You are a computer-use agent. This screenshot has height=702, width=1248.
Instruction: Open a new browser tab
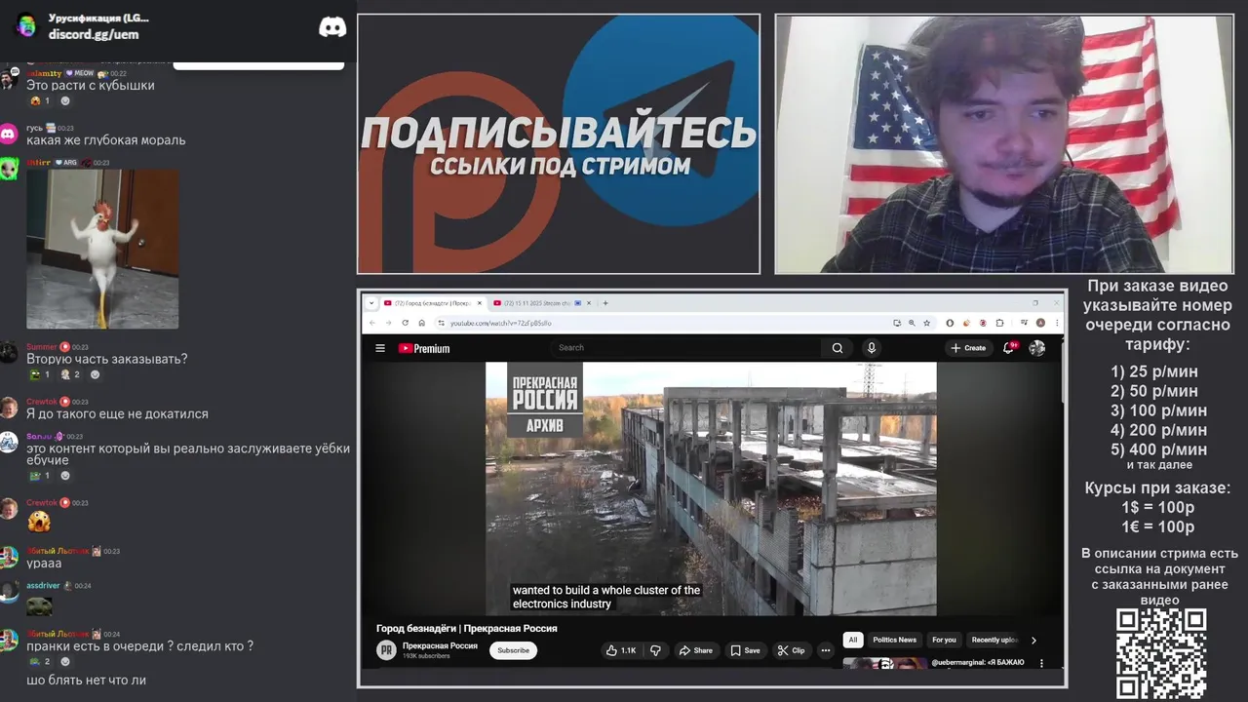pos(605,303)
